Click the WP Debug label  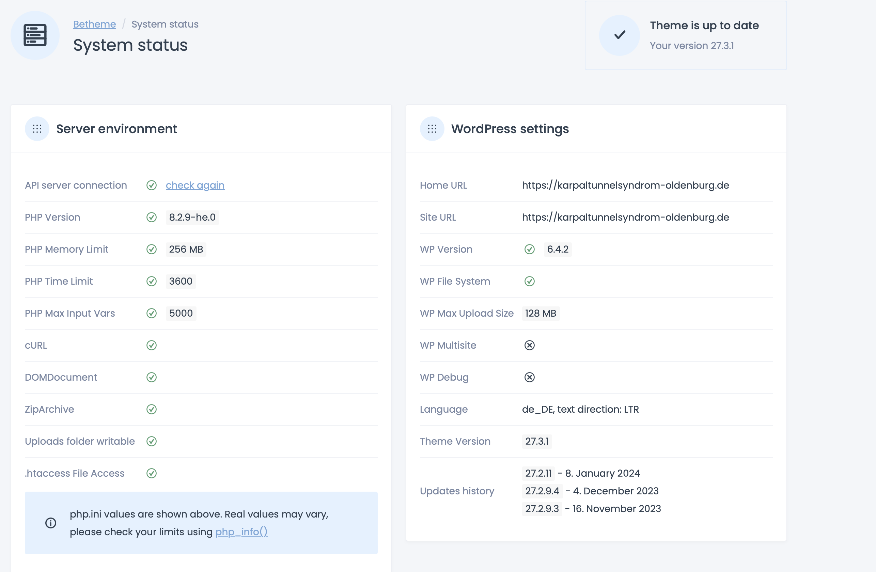pos(444,377)
